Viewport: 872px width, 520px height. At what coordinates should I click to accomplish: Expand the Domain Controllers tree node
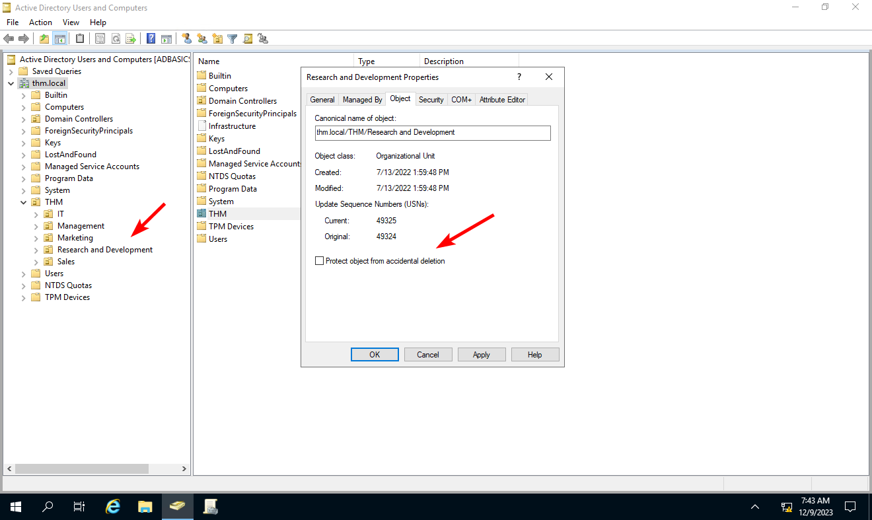point(24,119)
